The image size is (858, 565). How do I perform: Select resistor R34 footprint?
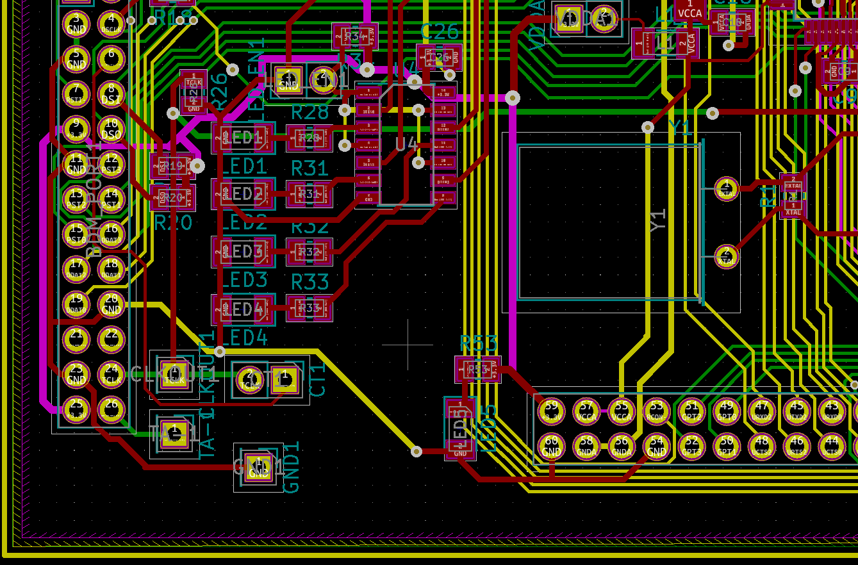pyautogui.click(x=355, y=37)
